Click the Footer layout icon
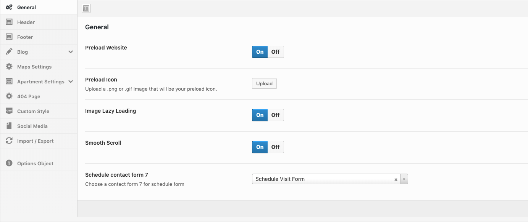Screen dimensions: 528x222 [9, 37]
